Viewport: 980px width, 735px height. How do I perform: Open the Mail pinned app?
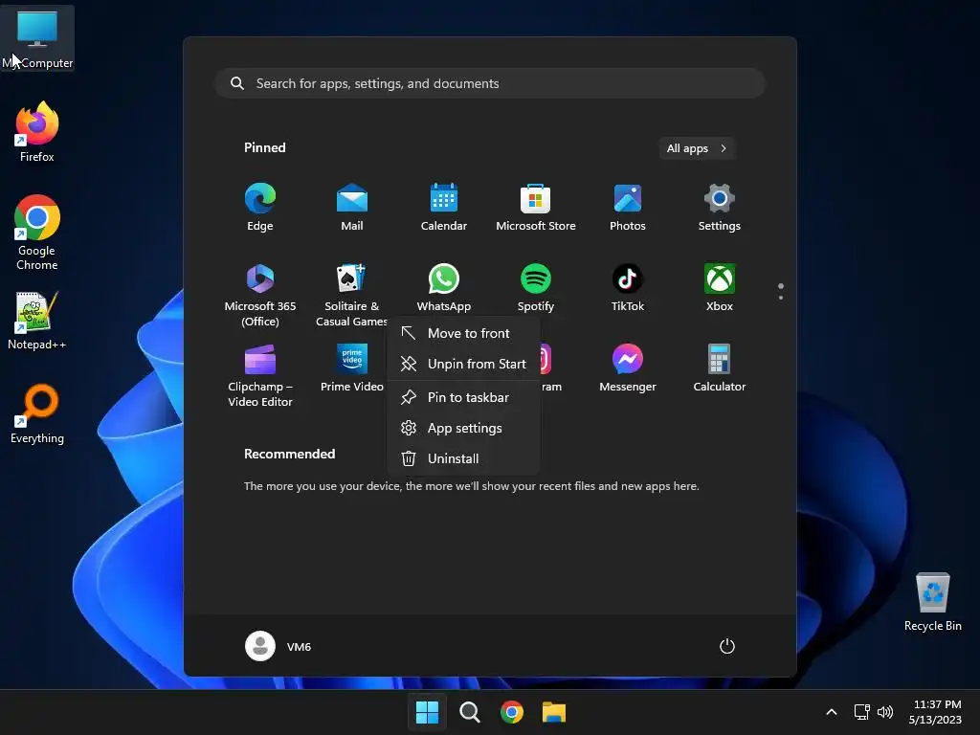pyautogui.click(x=352, y=208)
